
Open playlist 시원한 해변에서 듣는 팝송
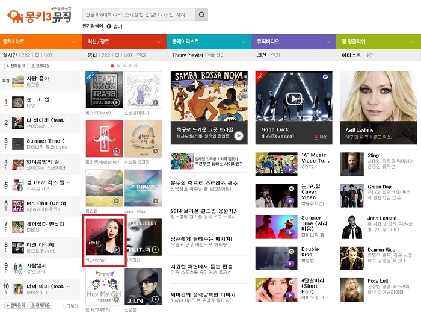201,267
